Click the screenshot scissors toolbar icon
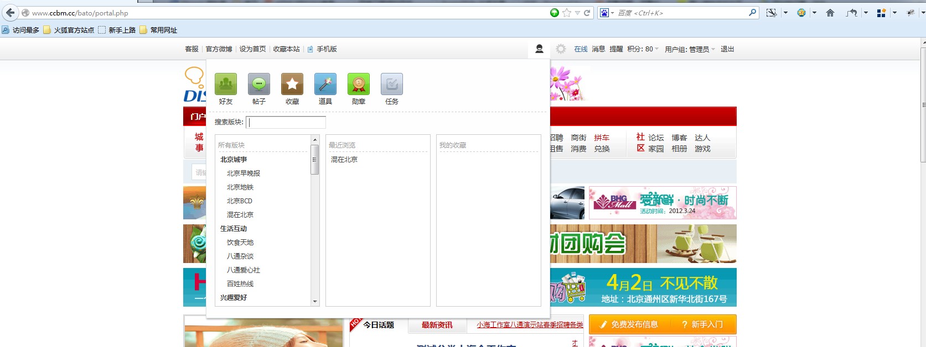926x347 pixels. (771, 13)
